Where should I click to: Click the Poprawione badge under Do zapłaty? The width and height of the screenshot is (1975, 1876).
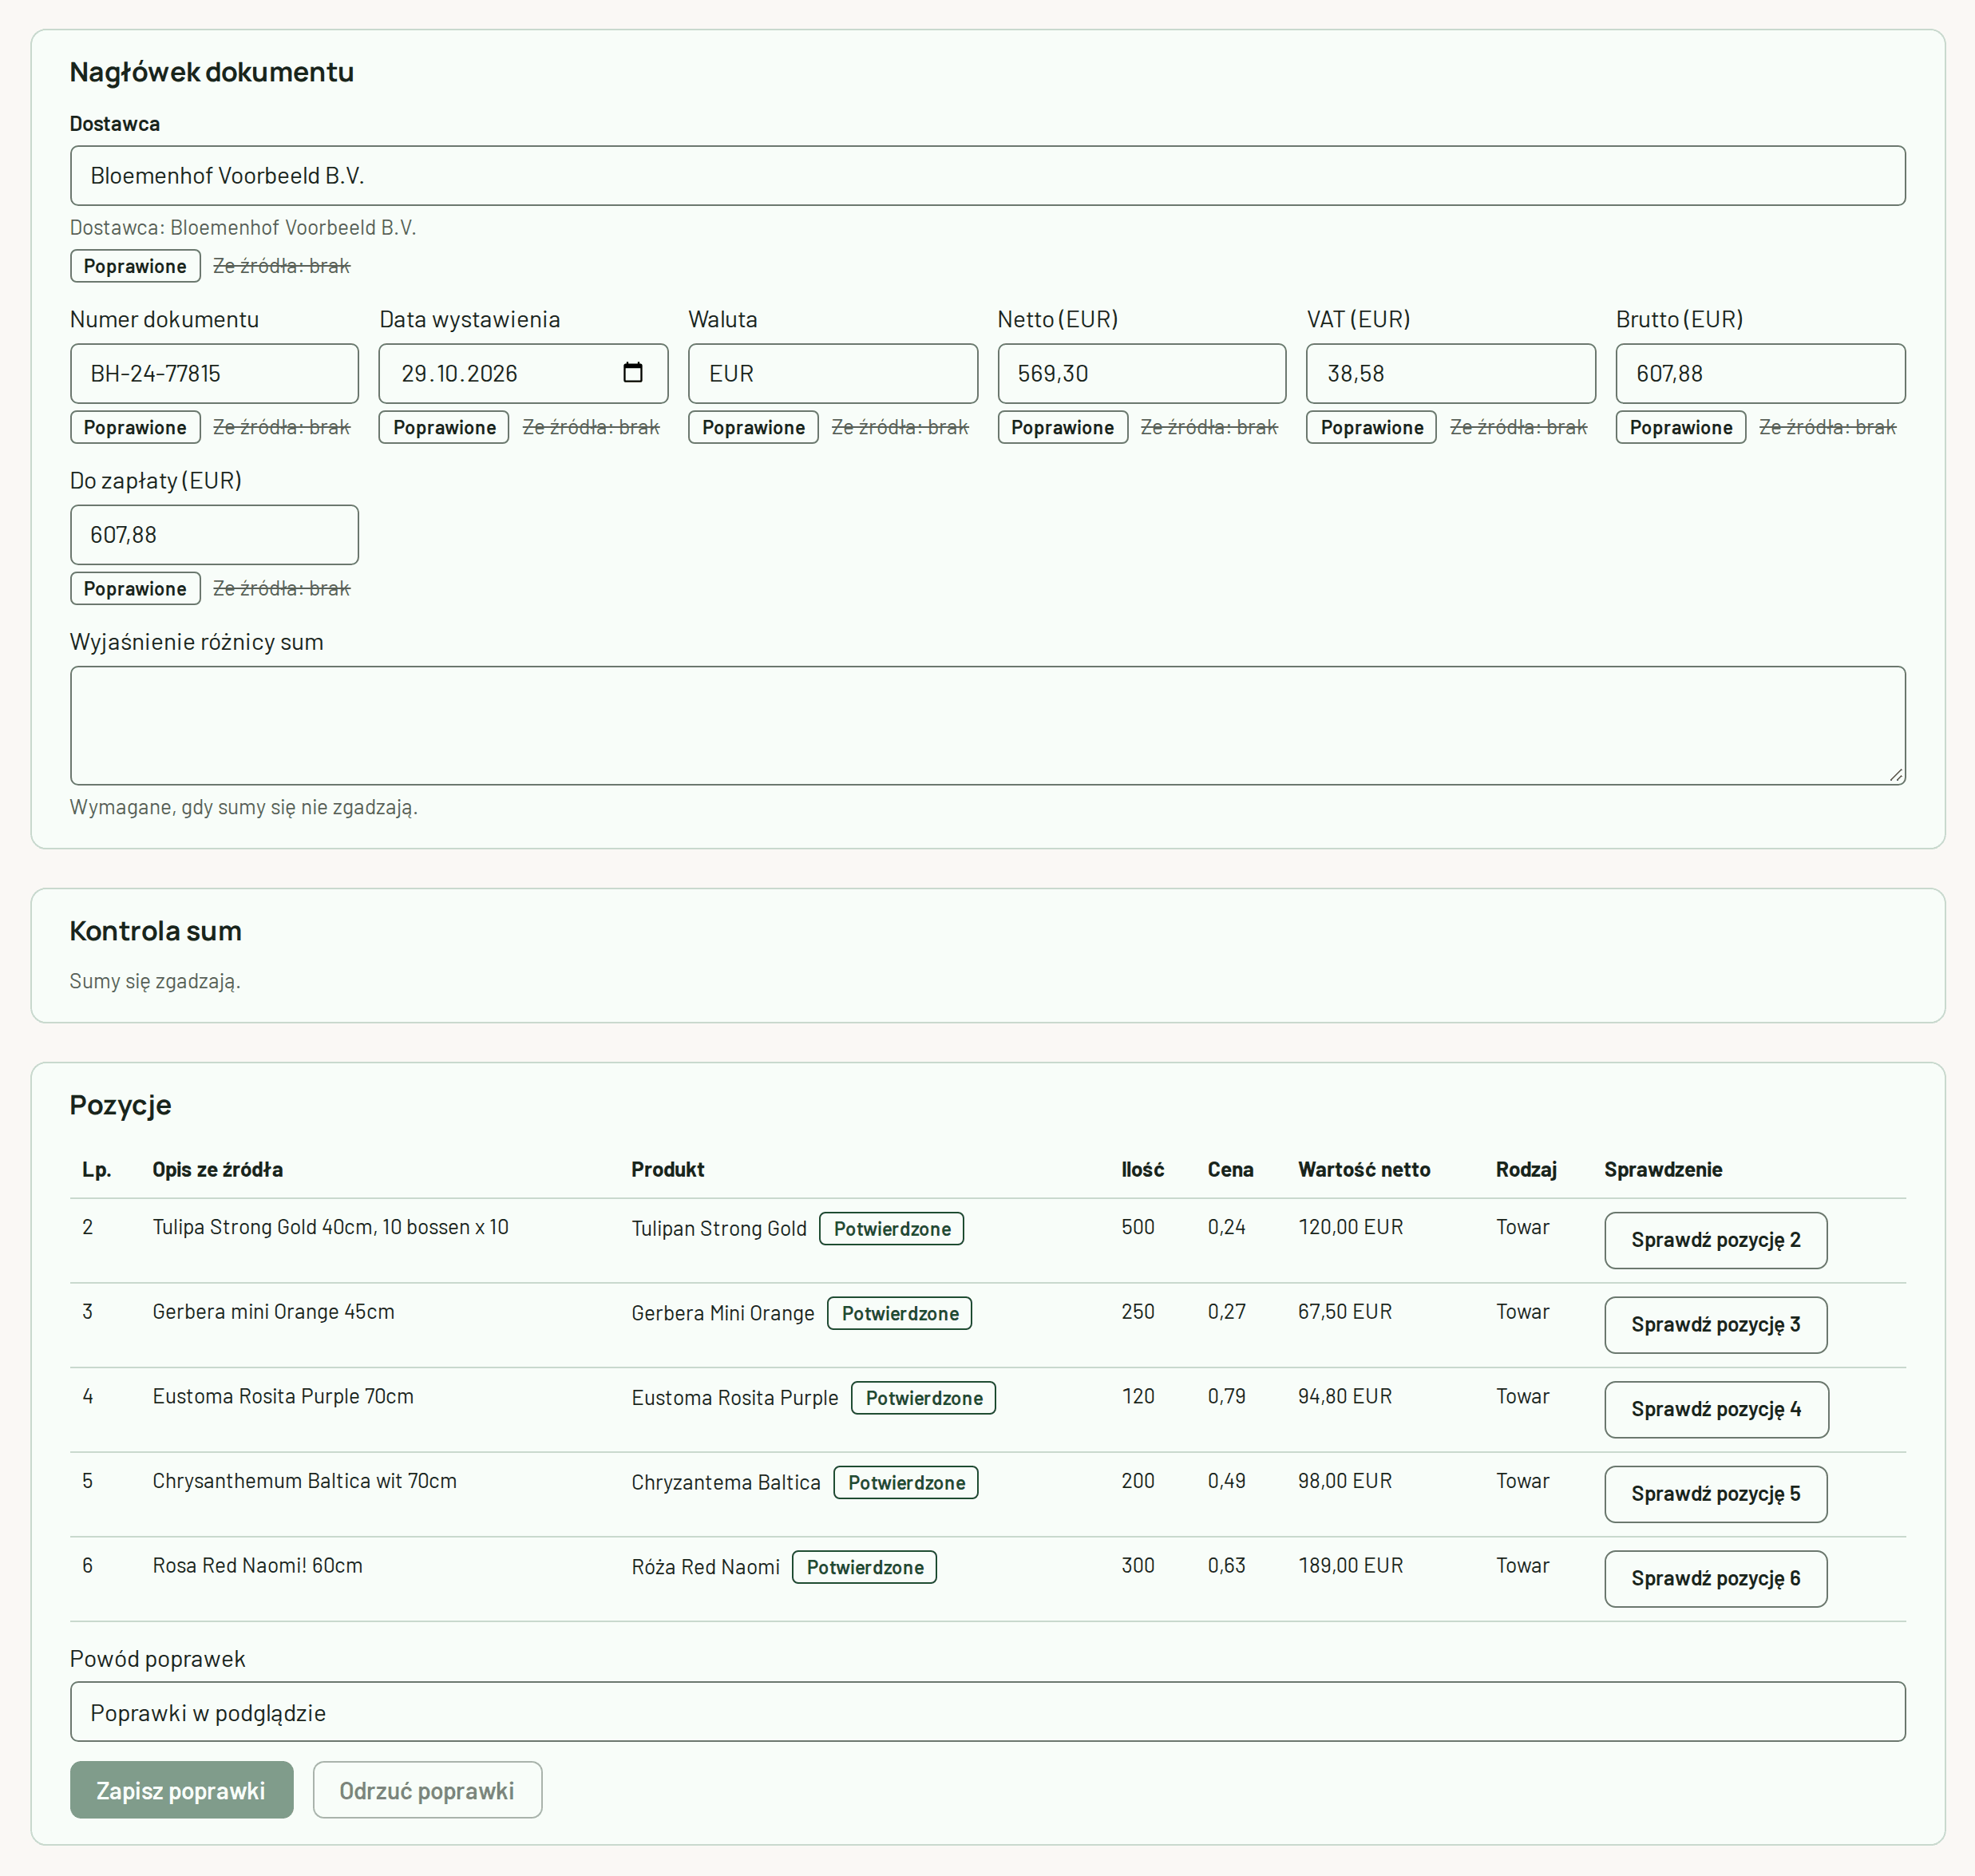[x=135, y=588]
